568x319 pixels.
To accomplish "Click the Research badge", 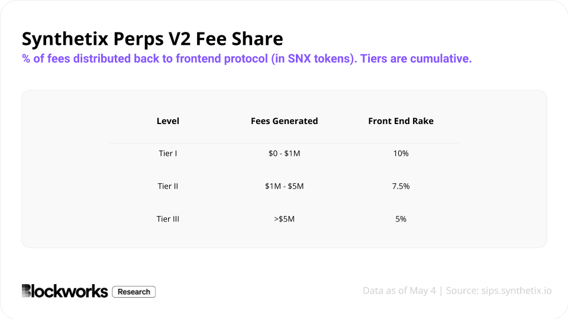I will click(134, 292).
